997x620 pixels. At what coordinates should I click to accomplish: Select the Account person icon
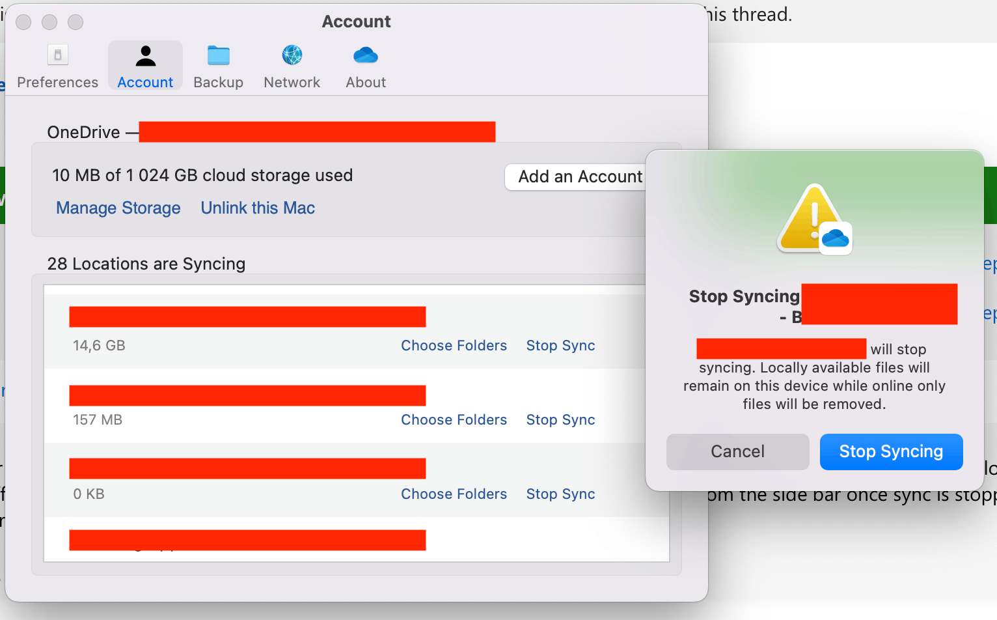[146, 56]
